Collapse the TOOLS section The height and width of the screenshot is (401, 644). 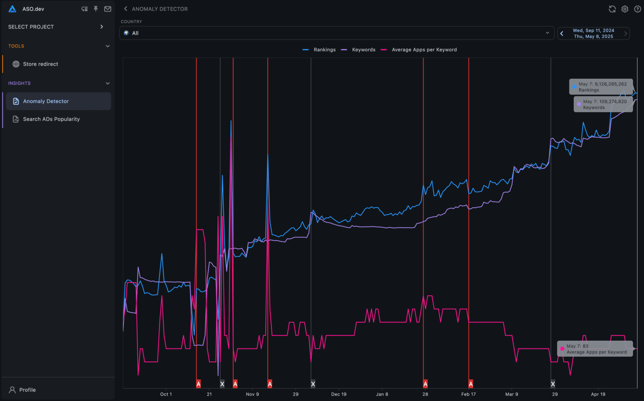coord(107,46)
